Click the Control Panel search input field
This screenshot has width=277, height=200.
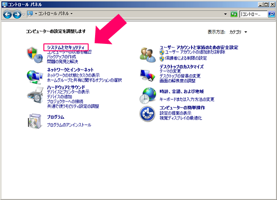(x=253, y=14)
